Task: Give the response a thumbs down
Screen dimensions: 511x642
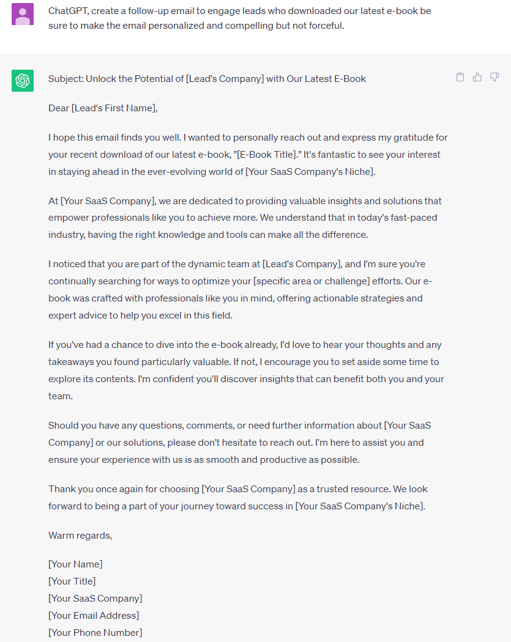Action: click(x=494, y=77)
